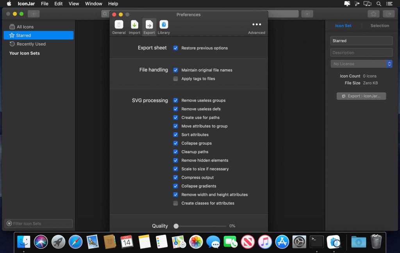
Task: Click the Description input field
Action: click(x=361, y=53)
